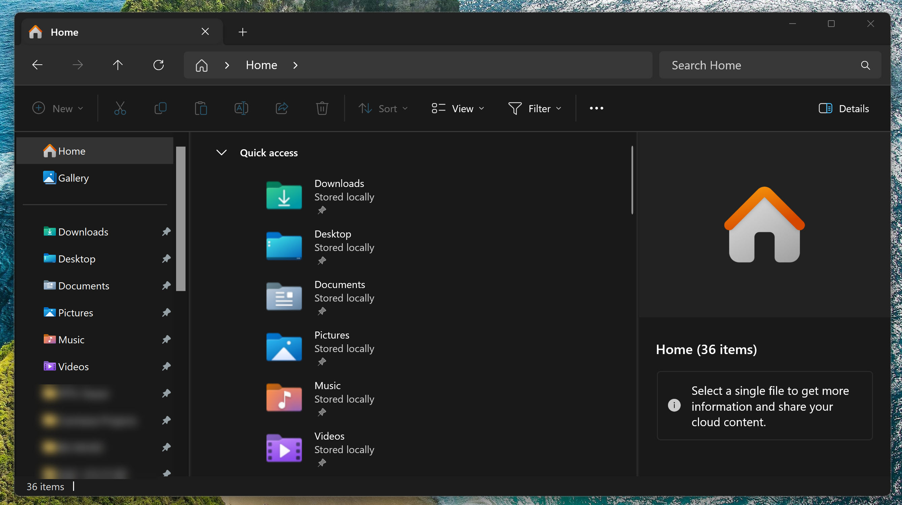
Task: Click the Cut scissors icon
Action: pos(120,108)
